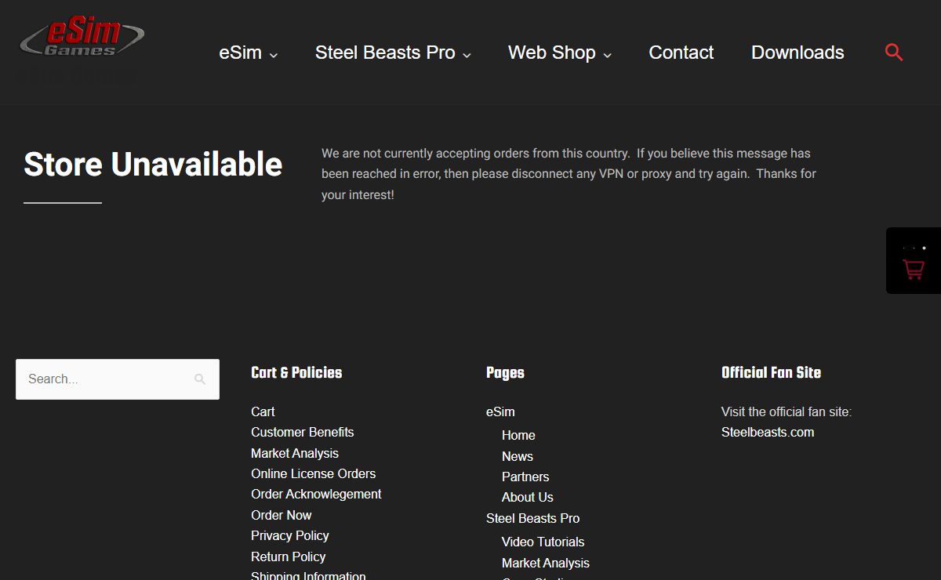Open the Privacy Policy link
The width and height of the screenshot is (941, 580).
[289, 535]
